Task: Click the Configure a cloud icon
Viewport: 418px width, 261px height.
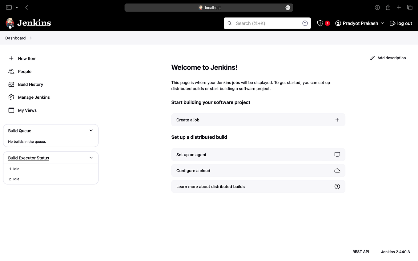Action: (x=337, y=170)
